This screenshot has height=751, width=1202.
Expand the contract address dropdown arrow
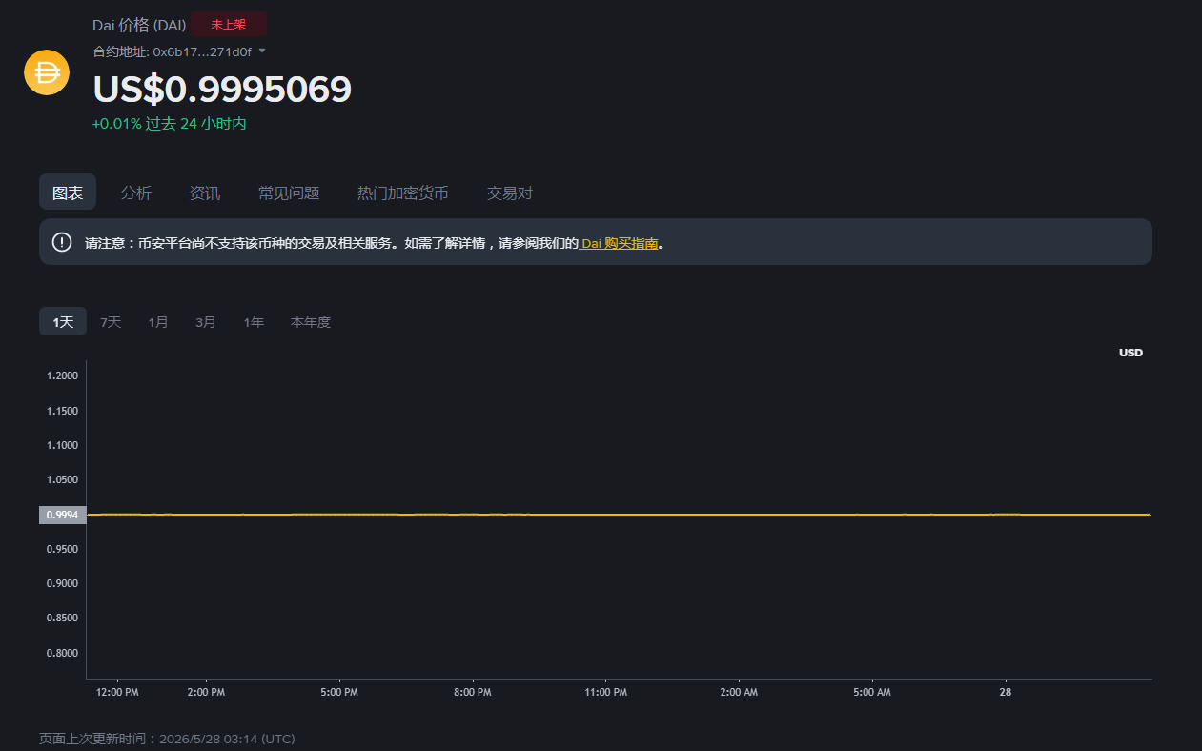[262, 51]
